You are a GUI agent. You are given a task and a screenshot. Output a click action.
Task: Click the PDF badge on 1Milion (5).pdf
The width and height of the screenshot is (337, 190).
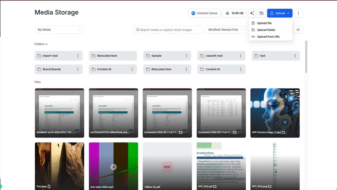(167, 167)
